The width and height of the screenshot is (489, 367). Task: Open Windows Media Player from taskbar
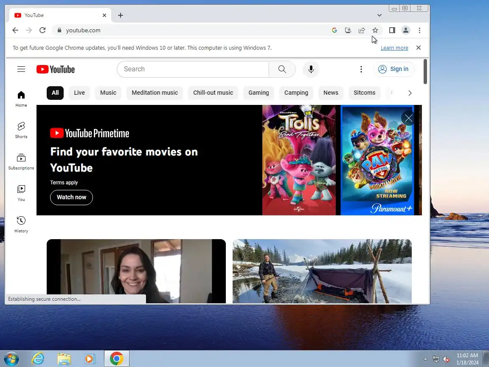coord(90,359)
